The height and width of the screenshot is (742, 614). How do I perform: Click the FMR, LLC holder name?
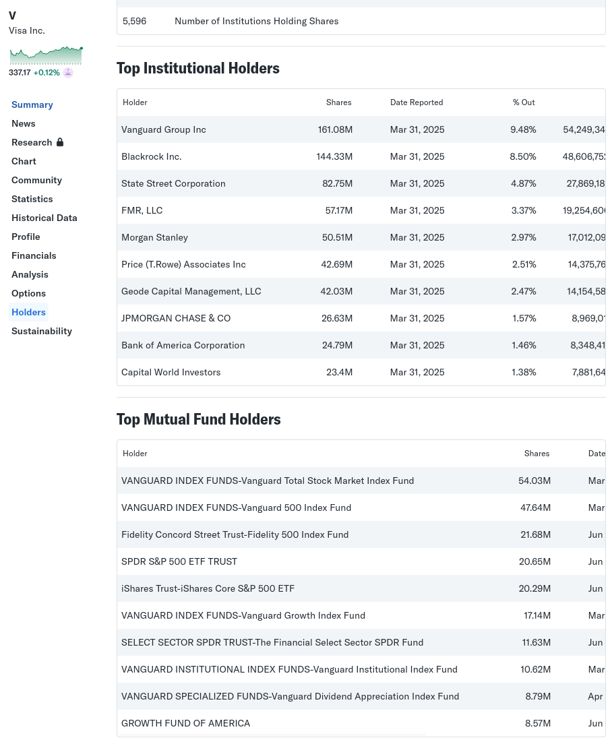pyautogui.click(x=142, y=210)
